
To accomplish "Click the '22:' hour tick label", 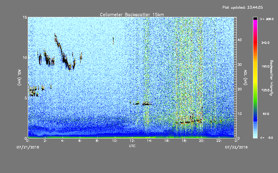I will [x=219, y=141].
